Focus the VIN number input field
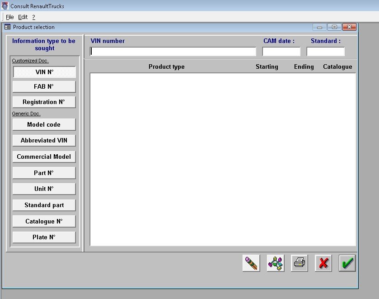This screenshot has height=299, width=379. pos(173,52)
